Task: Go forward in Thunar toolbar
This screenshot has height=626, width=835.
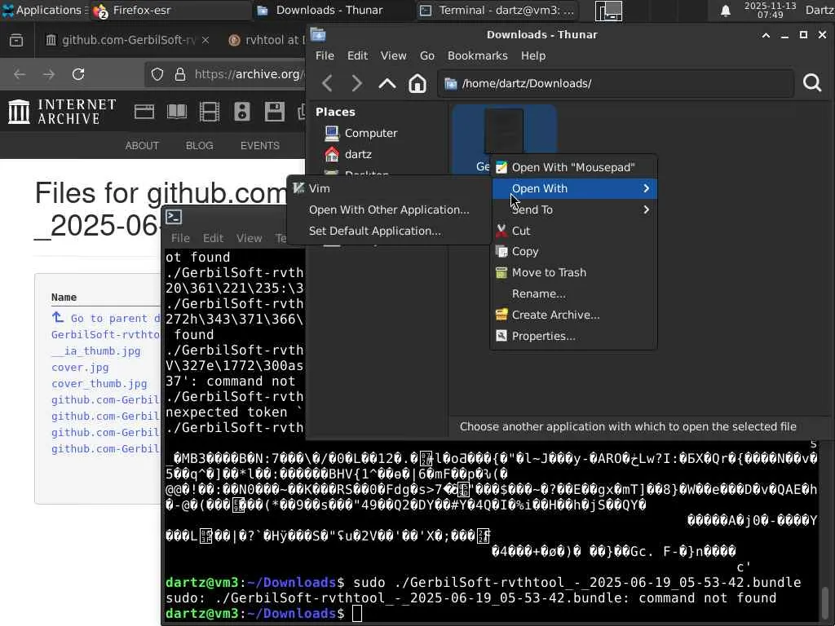Action: coord(357,84)
